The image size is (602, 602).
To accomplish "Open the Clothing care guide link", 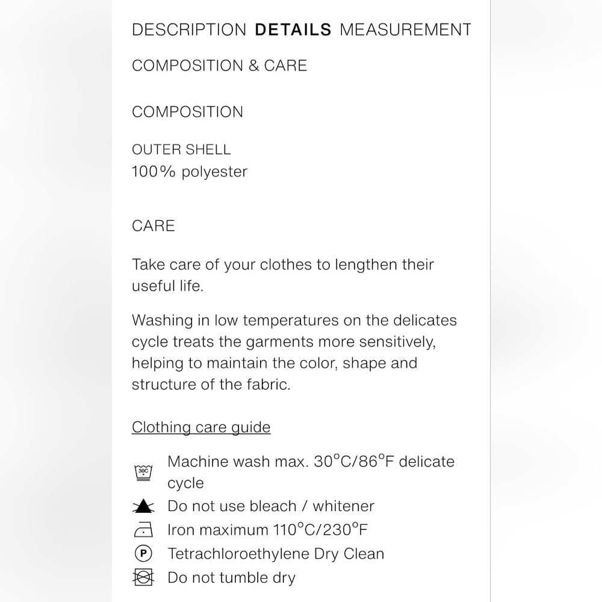I will coord(201,427).
